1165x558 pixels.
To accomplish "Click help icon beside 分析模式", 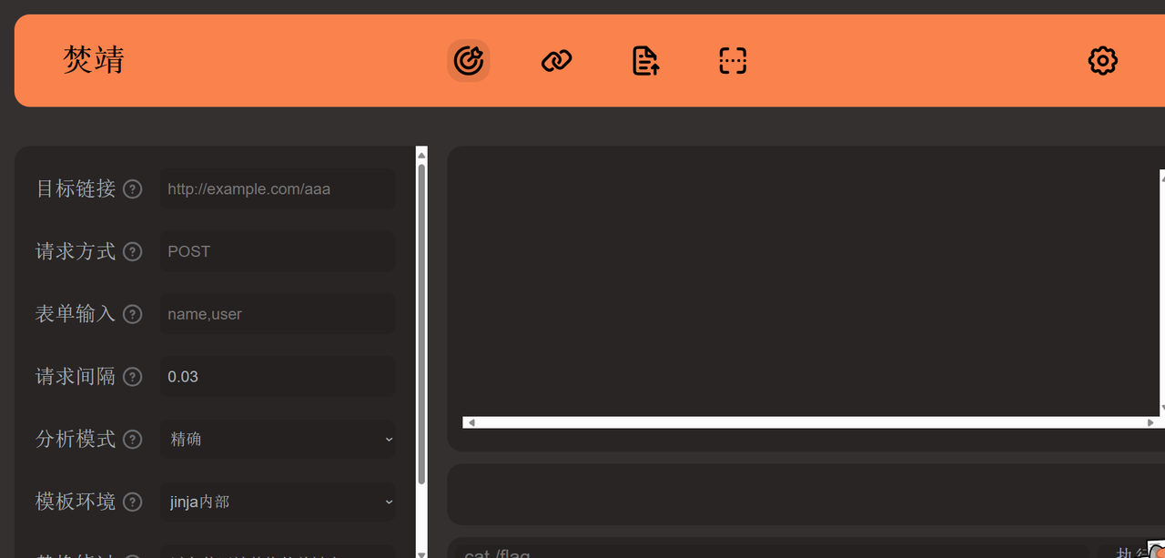I will (133, 440).
